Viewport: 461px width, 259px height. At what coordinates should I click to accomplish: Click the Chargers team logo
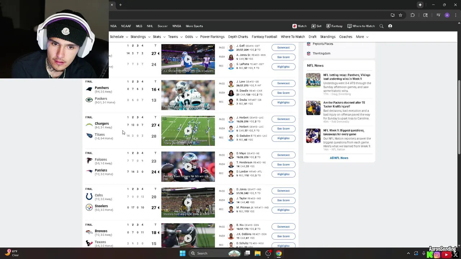[89, 125]
